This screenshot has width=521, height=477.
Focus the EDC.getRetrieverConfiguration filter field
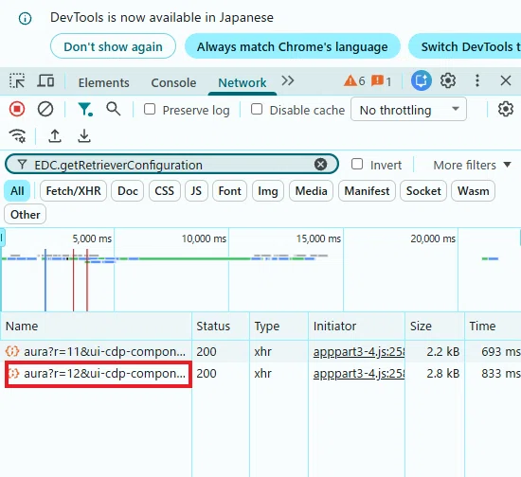(172, 165)
